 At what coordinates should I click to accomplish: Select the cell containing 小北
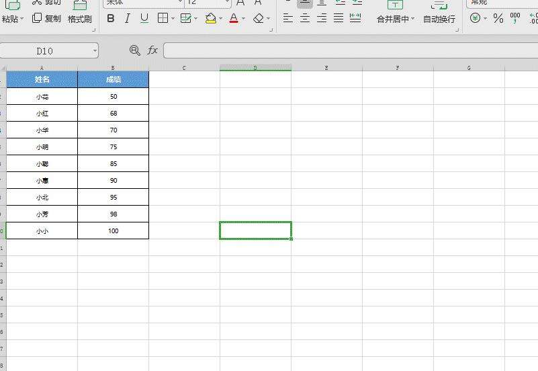42,198
